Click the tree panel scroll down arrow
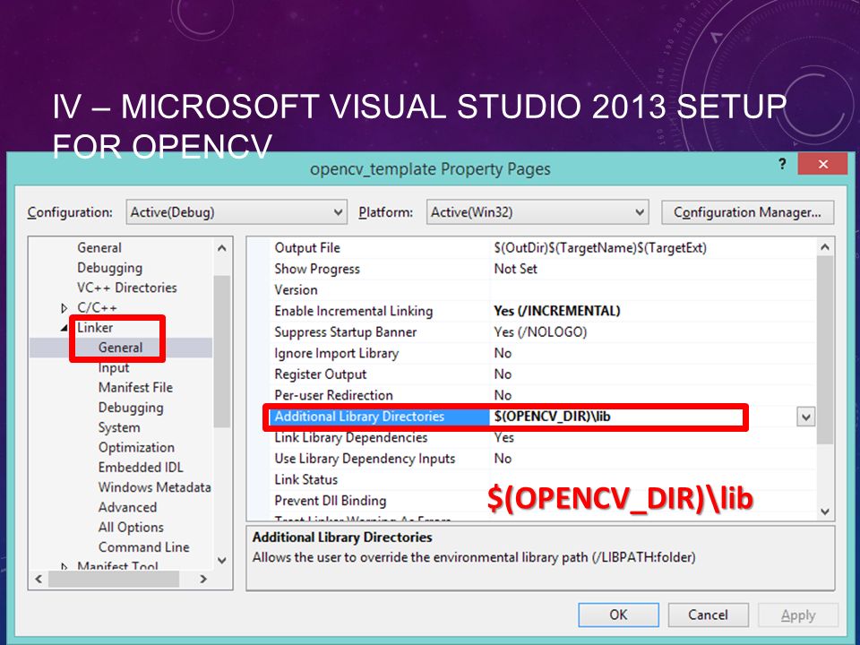860x645 pixels. pyautogui.click(x=221, y=561)
